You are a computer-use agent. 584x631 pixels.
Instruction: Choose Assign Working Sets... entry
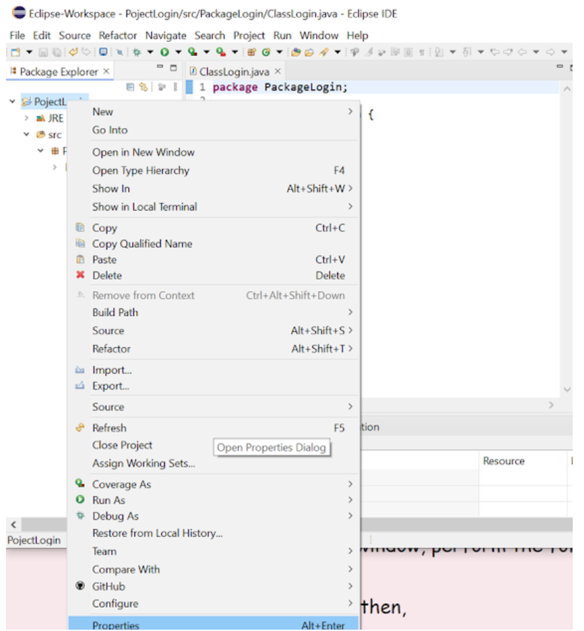click(213, 463)
